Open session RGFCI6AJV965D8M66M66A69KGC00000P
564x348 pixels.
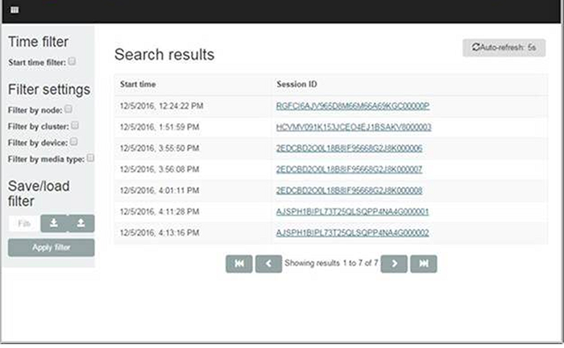[x=353, y=106]
